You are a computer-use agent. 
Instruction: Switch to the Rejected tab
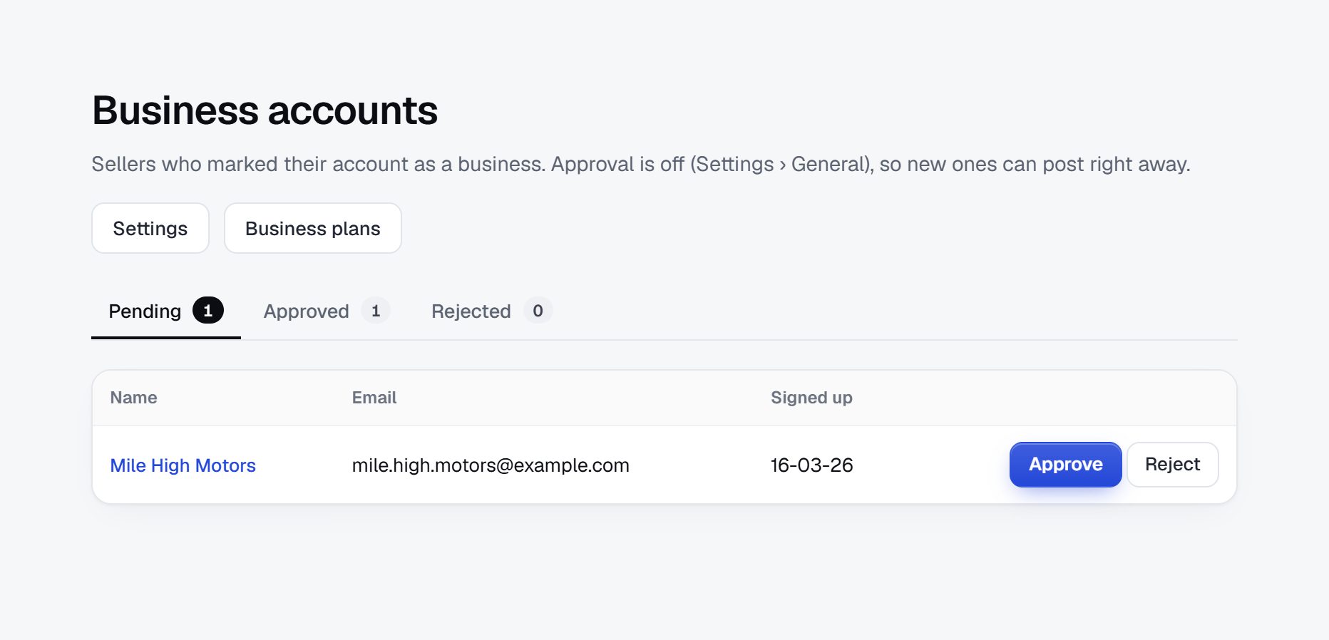491,311
